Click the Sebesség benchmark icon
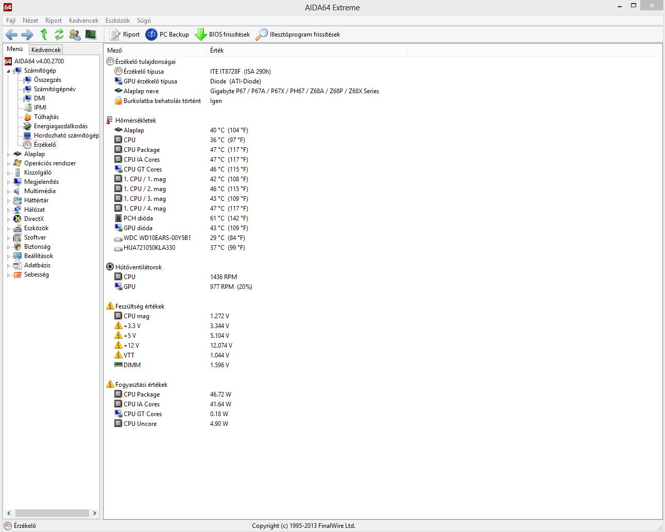This screenshot has height=532, width=665. pos(18,274)
